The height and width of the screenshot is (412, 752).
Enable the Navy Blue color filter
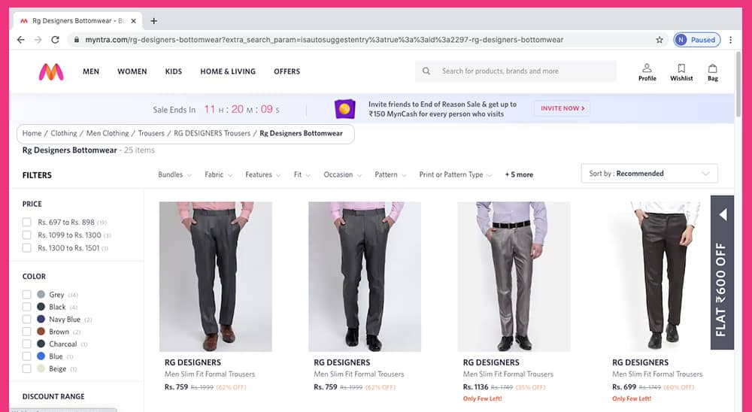27,320
